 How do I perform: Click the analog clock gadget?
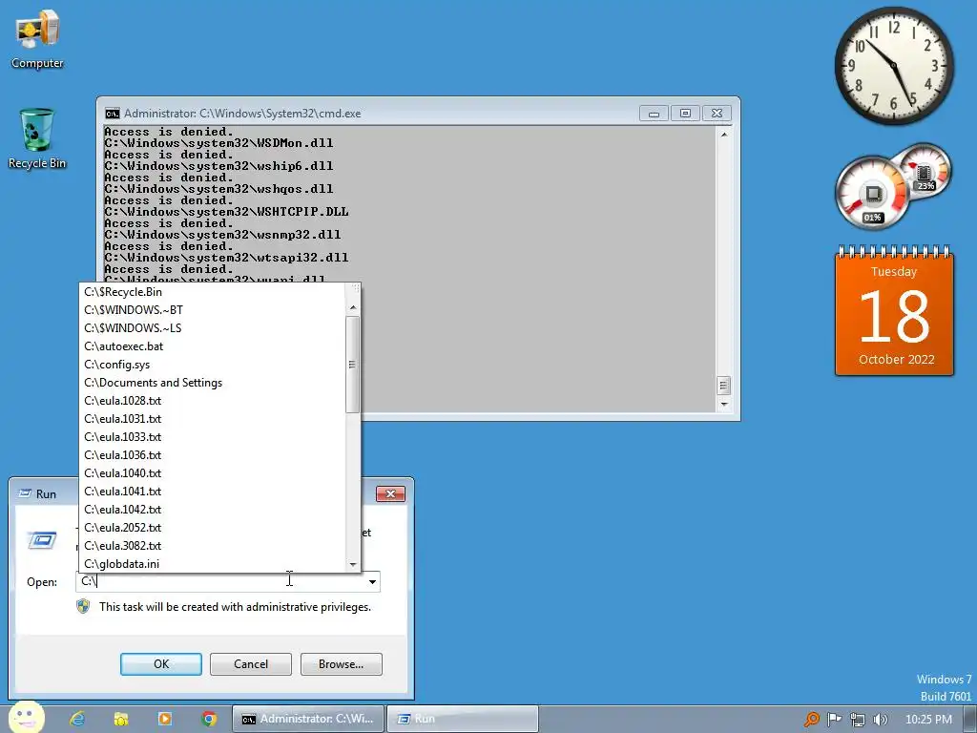(894, 66)
